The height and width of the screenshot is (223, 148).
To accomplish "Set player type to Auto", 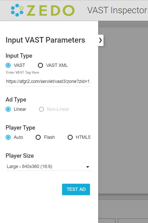I will [x=8, y=137].
